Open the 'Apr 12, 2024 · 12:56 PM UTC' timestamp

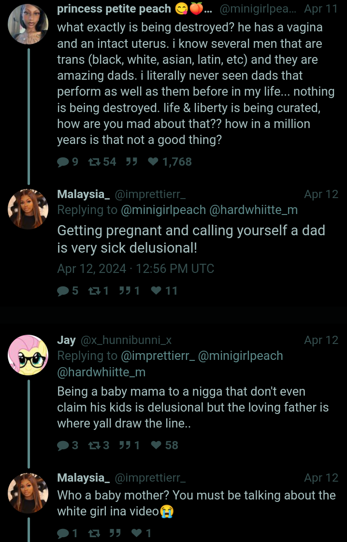coord(135,269)
